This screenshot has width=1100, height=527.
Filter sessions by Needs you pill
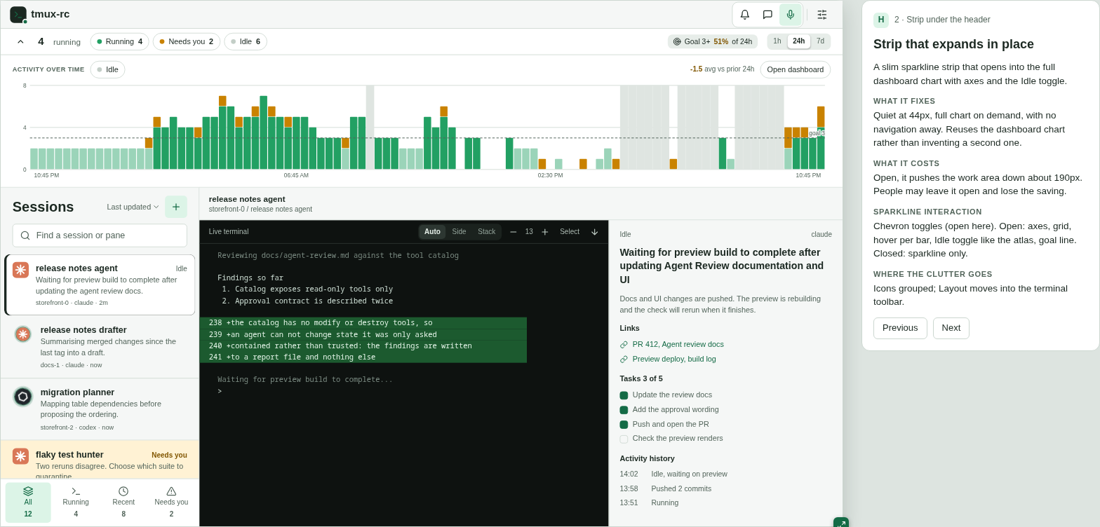click(x=187, y=41)
